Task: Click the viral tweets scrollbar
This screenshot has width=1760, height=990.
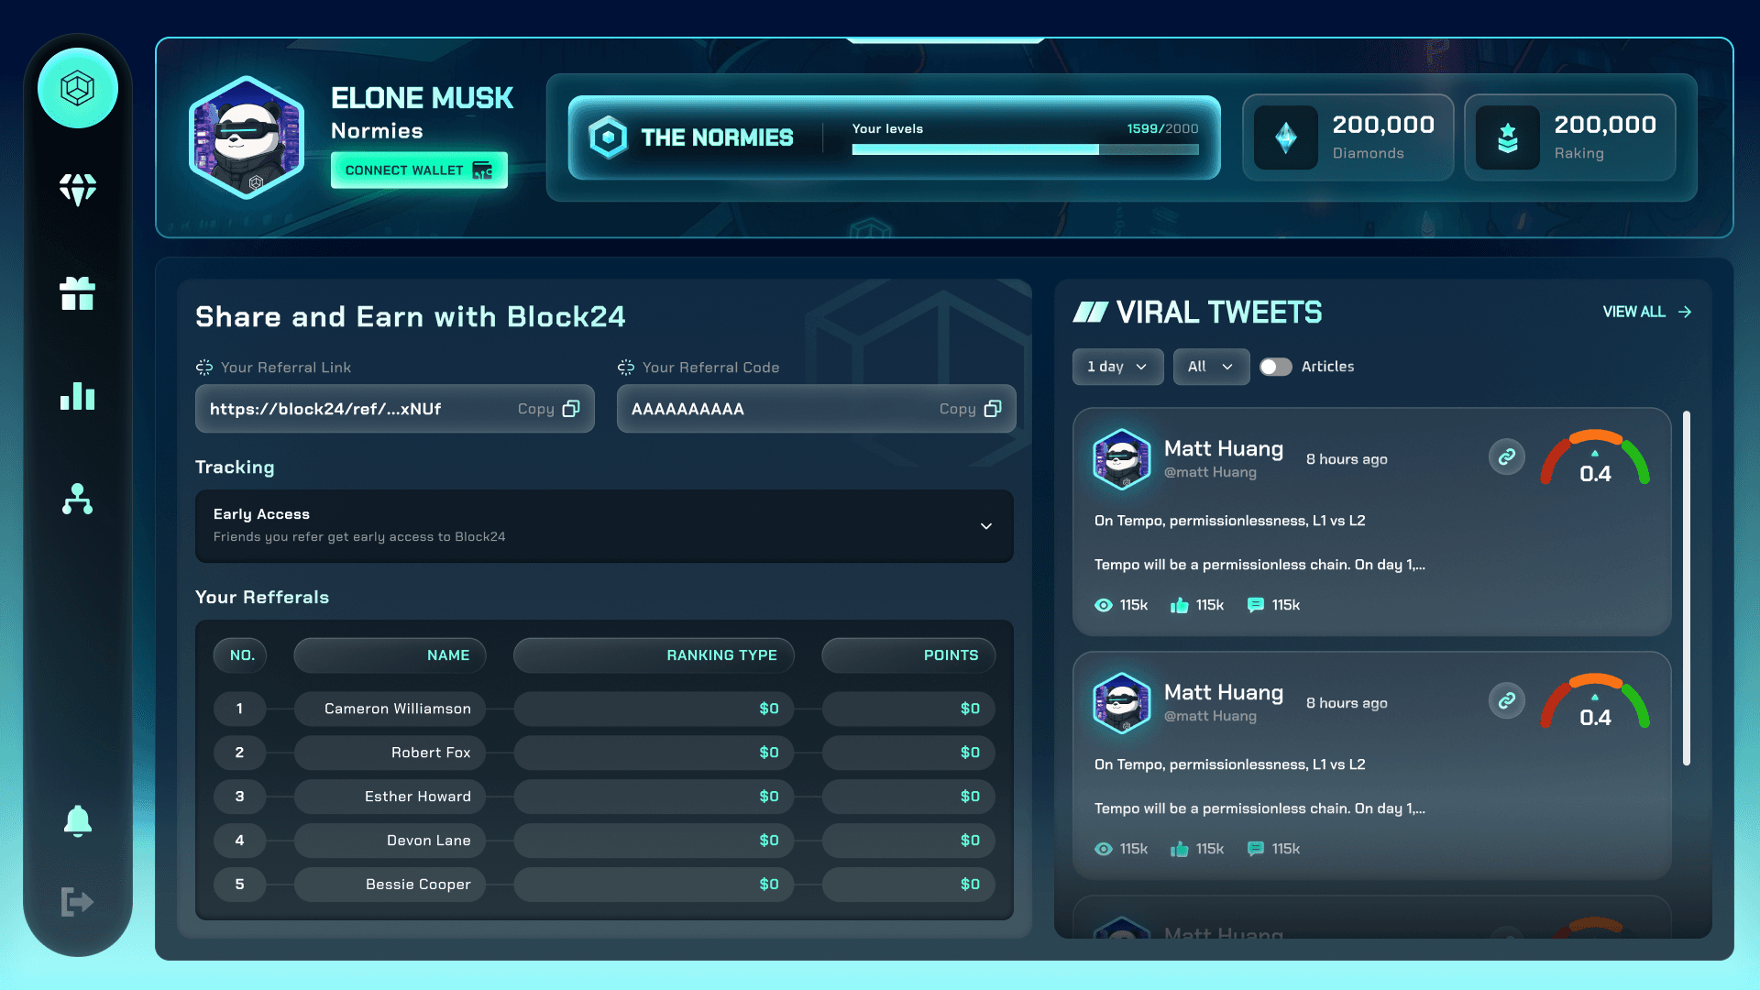Action: tap(1687, 587)
